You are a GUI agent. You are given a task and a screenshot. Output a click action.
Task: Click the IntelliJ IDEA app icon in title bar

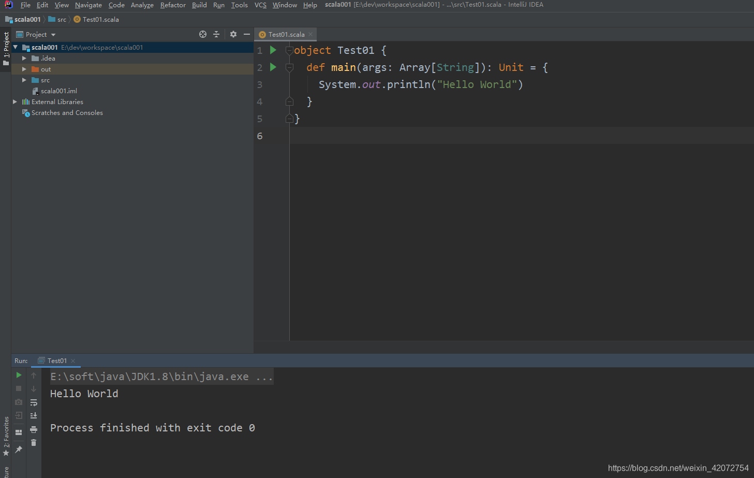click(x=8, y=5)
